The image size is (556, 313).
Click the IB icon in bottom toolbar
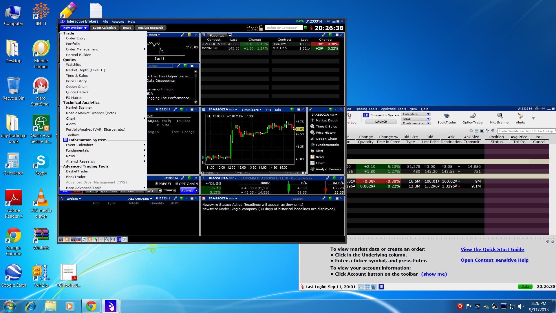pyautogui.click(x=119, y=239)
